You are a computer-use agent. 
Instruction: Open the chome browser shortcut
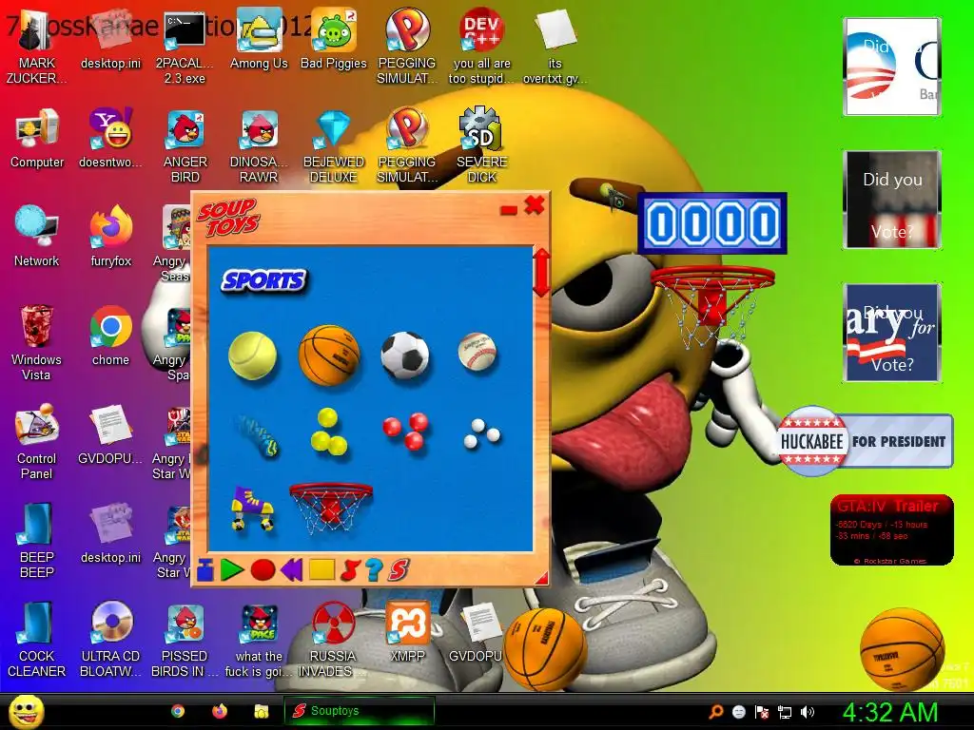[x=111, y=336]
